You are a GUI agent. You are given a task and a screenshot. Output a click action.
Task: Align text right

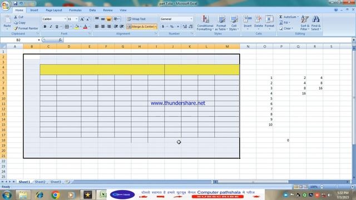[109, 27]
